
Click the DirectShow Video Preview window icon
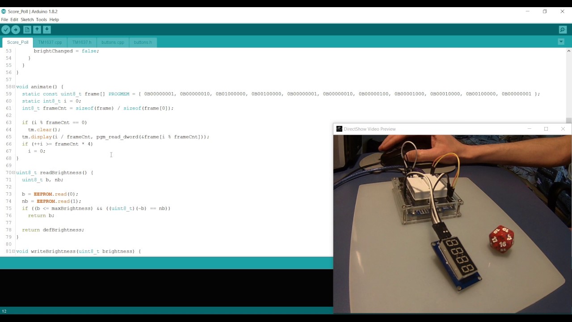click(339, 129)
